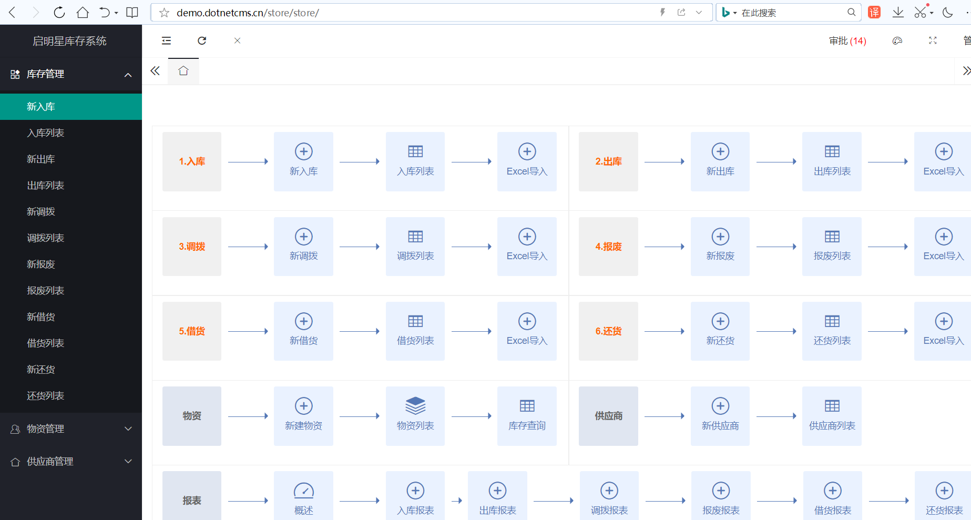The image size is (971, 520).
Task: Open the 借货列表 flow tile
Action: [x=415, y=331]
